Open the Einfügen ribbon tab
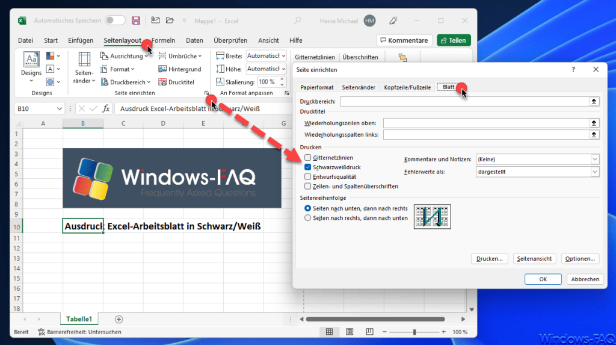616x345 pixels. pyautogui.click(x=81, y=40)
